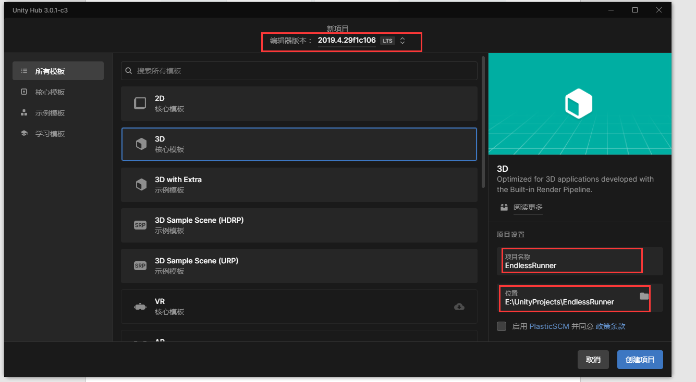Click the description text starting "Optimized for 3D"

click(575, 184)
